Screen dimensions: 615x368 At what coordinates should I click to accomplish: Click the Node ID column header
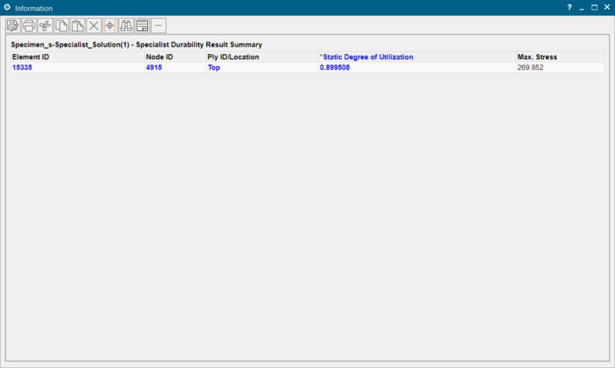159,57
